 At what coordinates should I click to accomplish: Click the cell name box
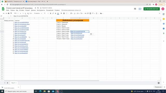pyautogui.click(x=4, y=16)
